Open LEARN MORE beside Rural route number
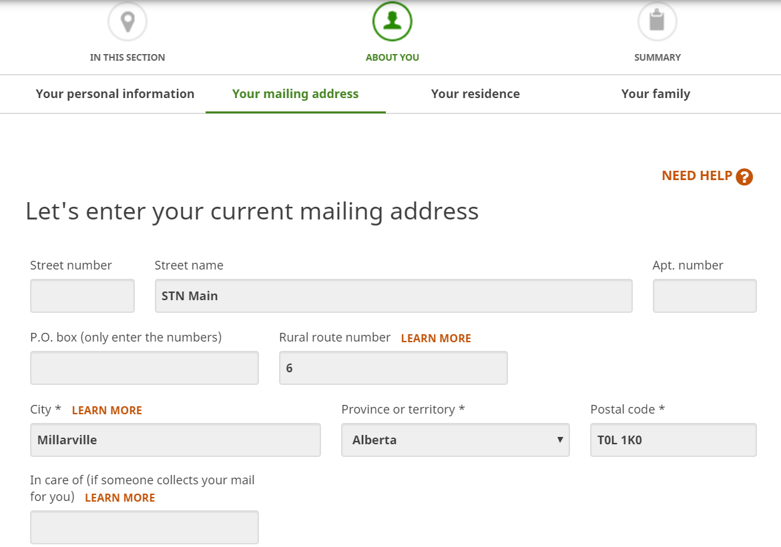Screen dimensions: 781x547 (x=435, y=338)
